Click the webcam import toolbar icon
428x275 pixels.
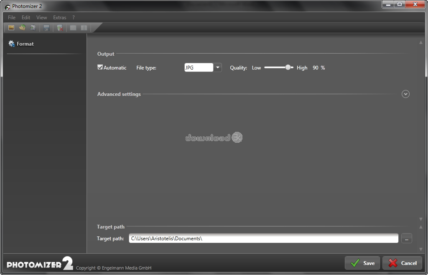tap(33, 28)
